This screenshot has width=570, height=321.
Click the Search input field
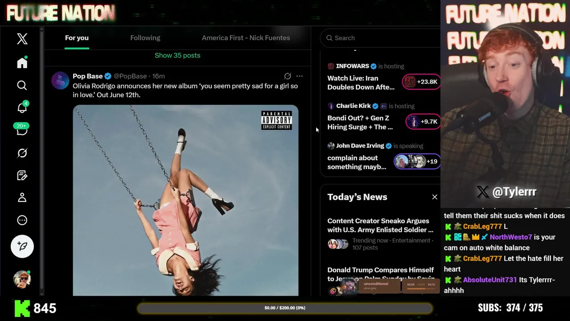click(x=380, y=38)
